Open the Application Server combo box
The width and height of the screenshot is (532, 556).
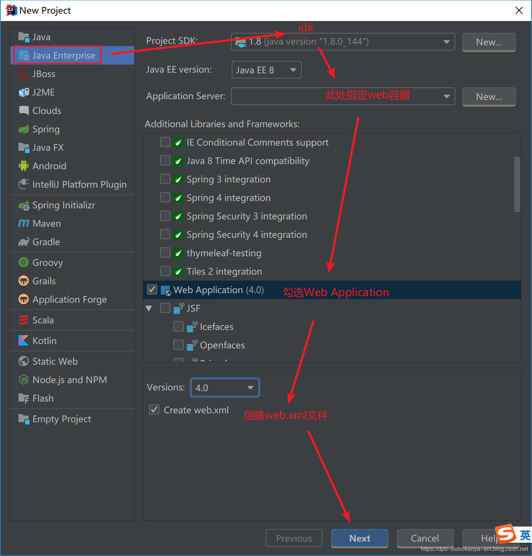pos(343,96)
